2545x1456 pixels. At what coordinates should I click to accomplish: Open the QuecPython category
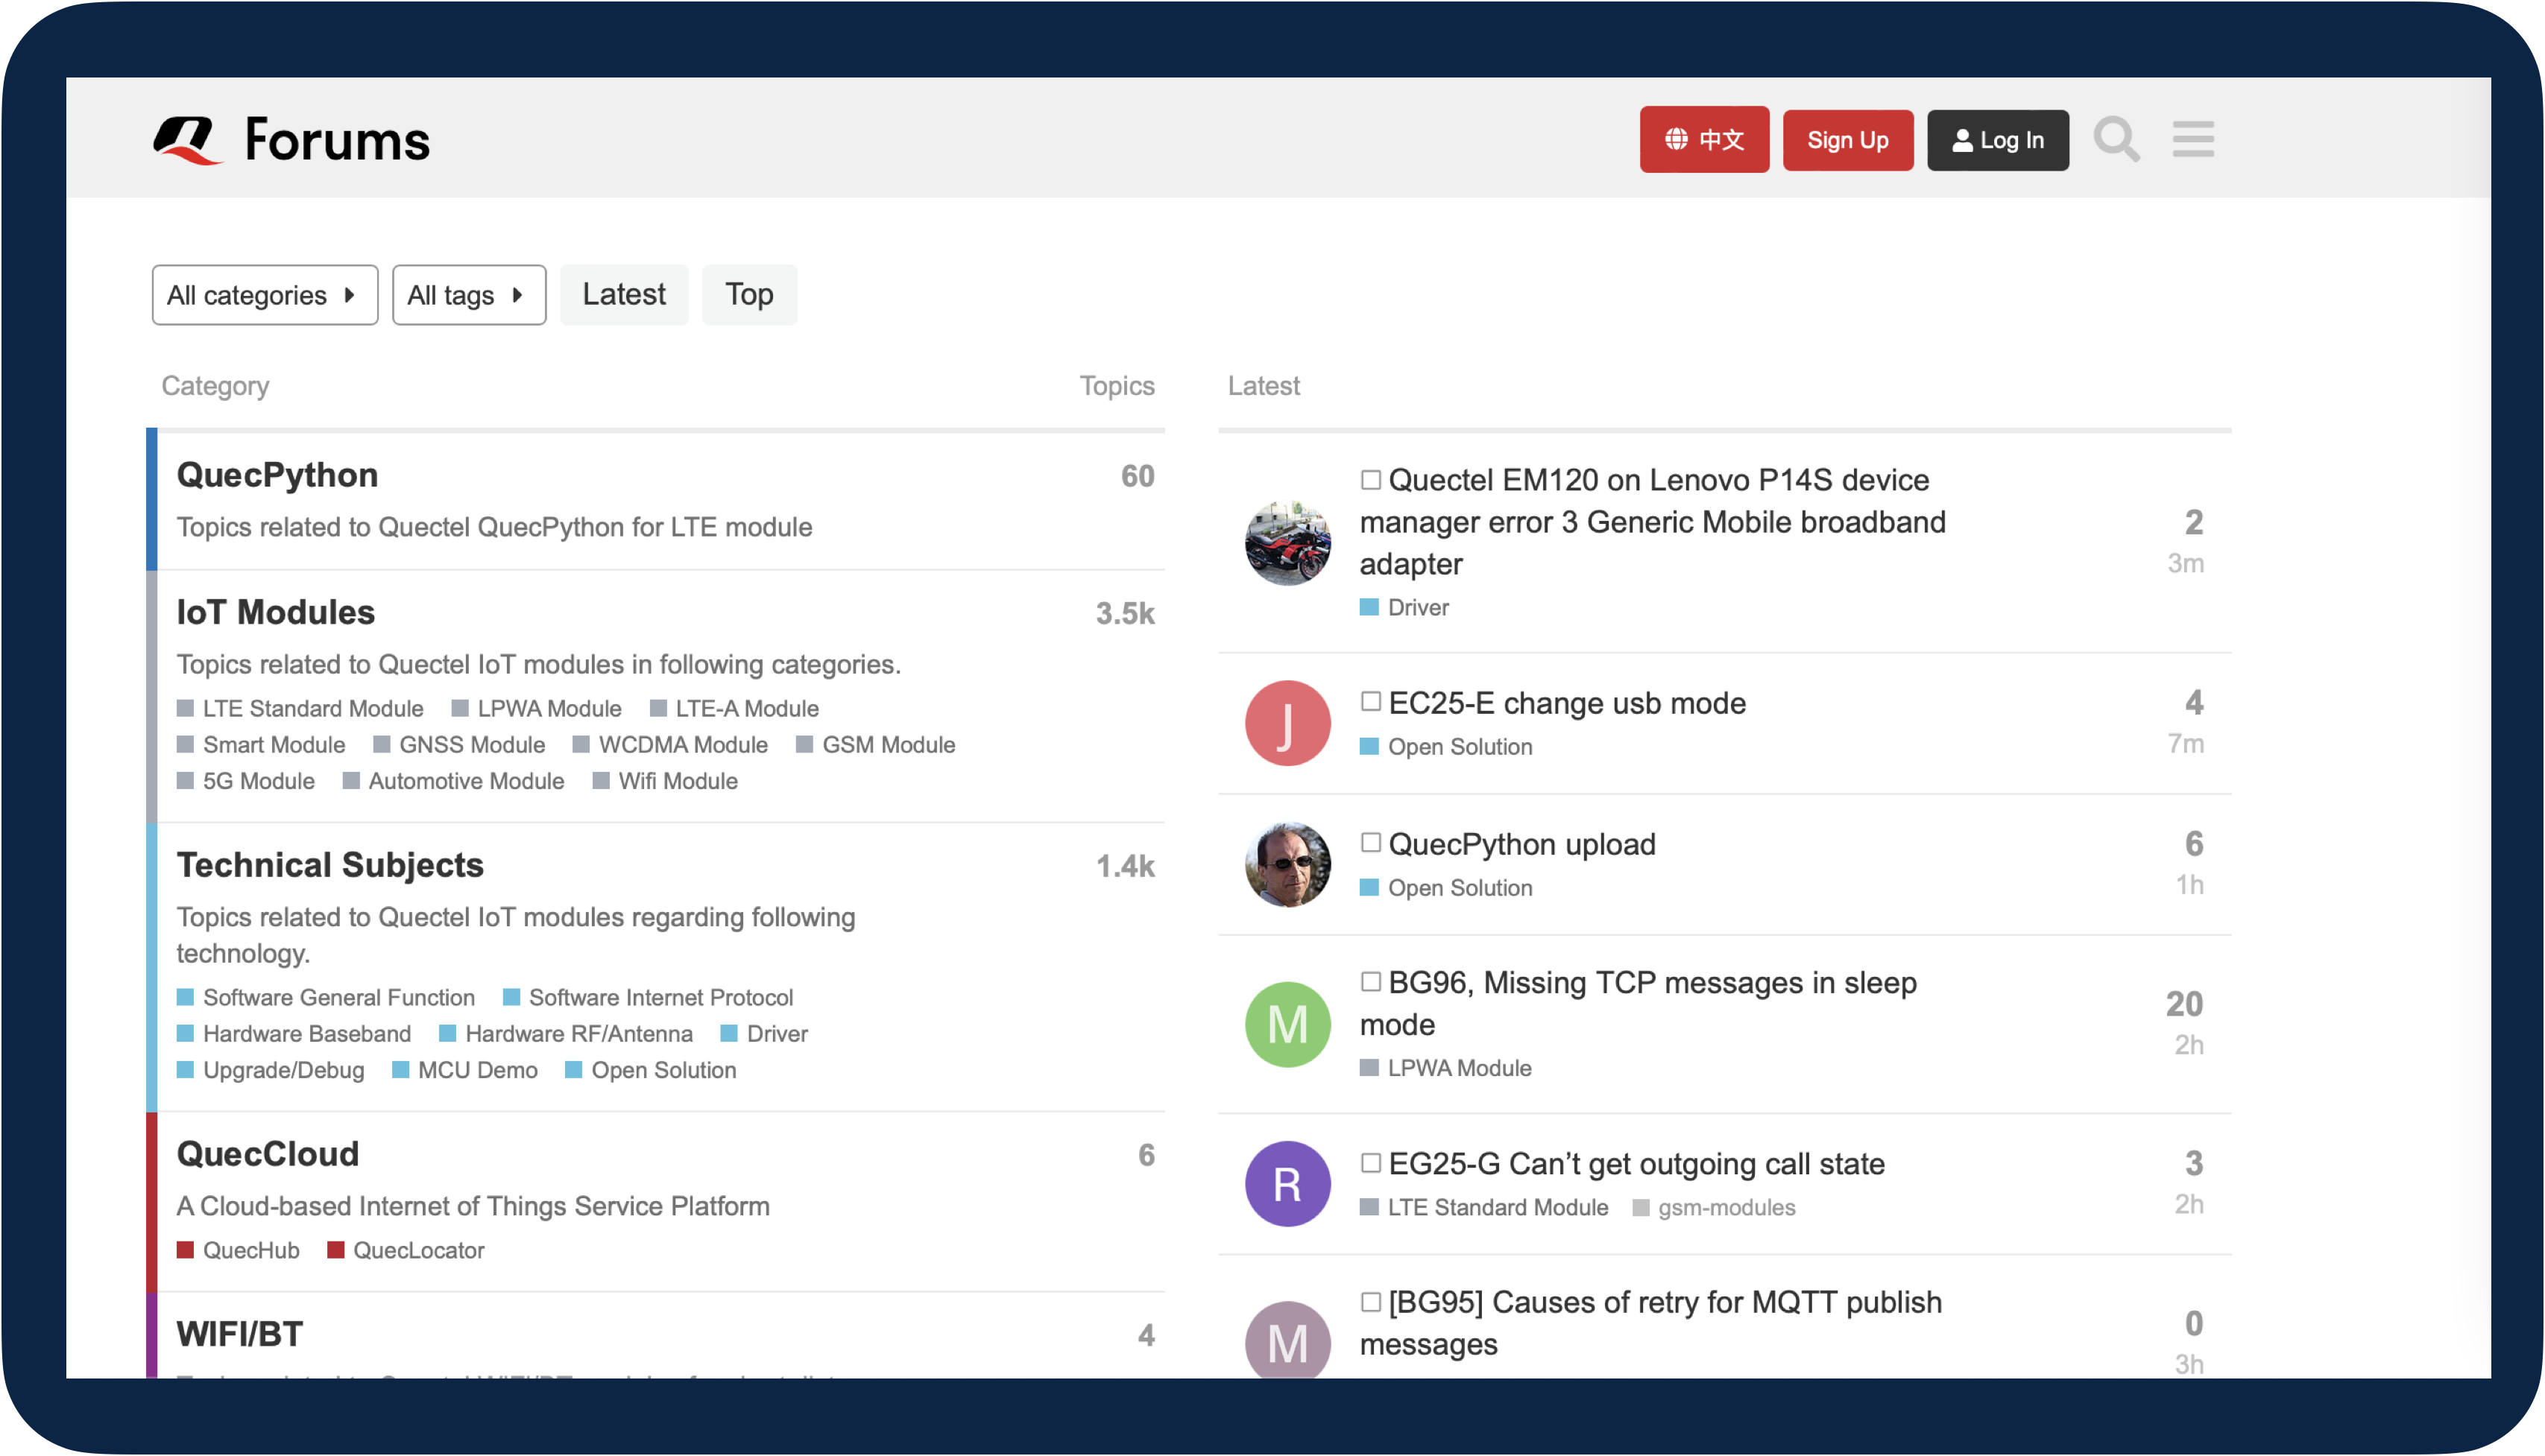click(x=277, y=475)
